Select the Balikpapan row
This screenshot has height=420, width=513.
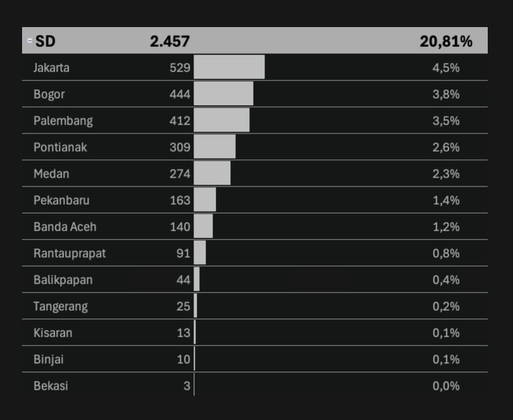(x=255, y=279)
